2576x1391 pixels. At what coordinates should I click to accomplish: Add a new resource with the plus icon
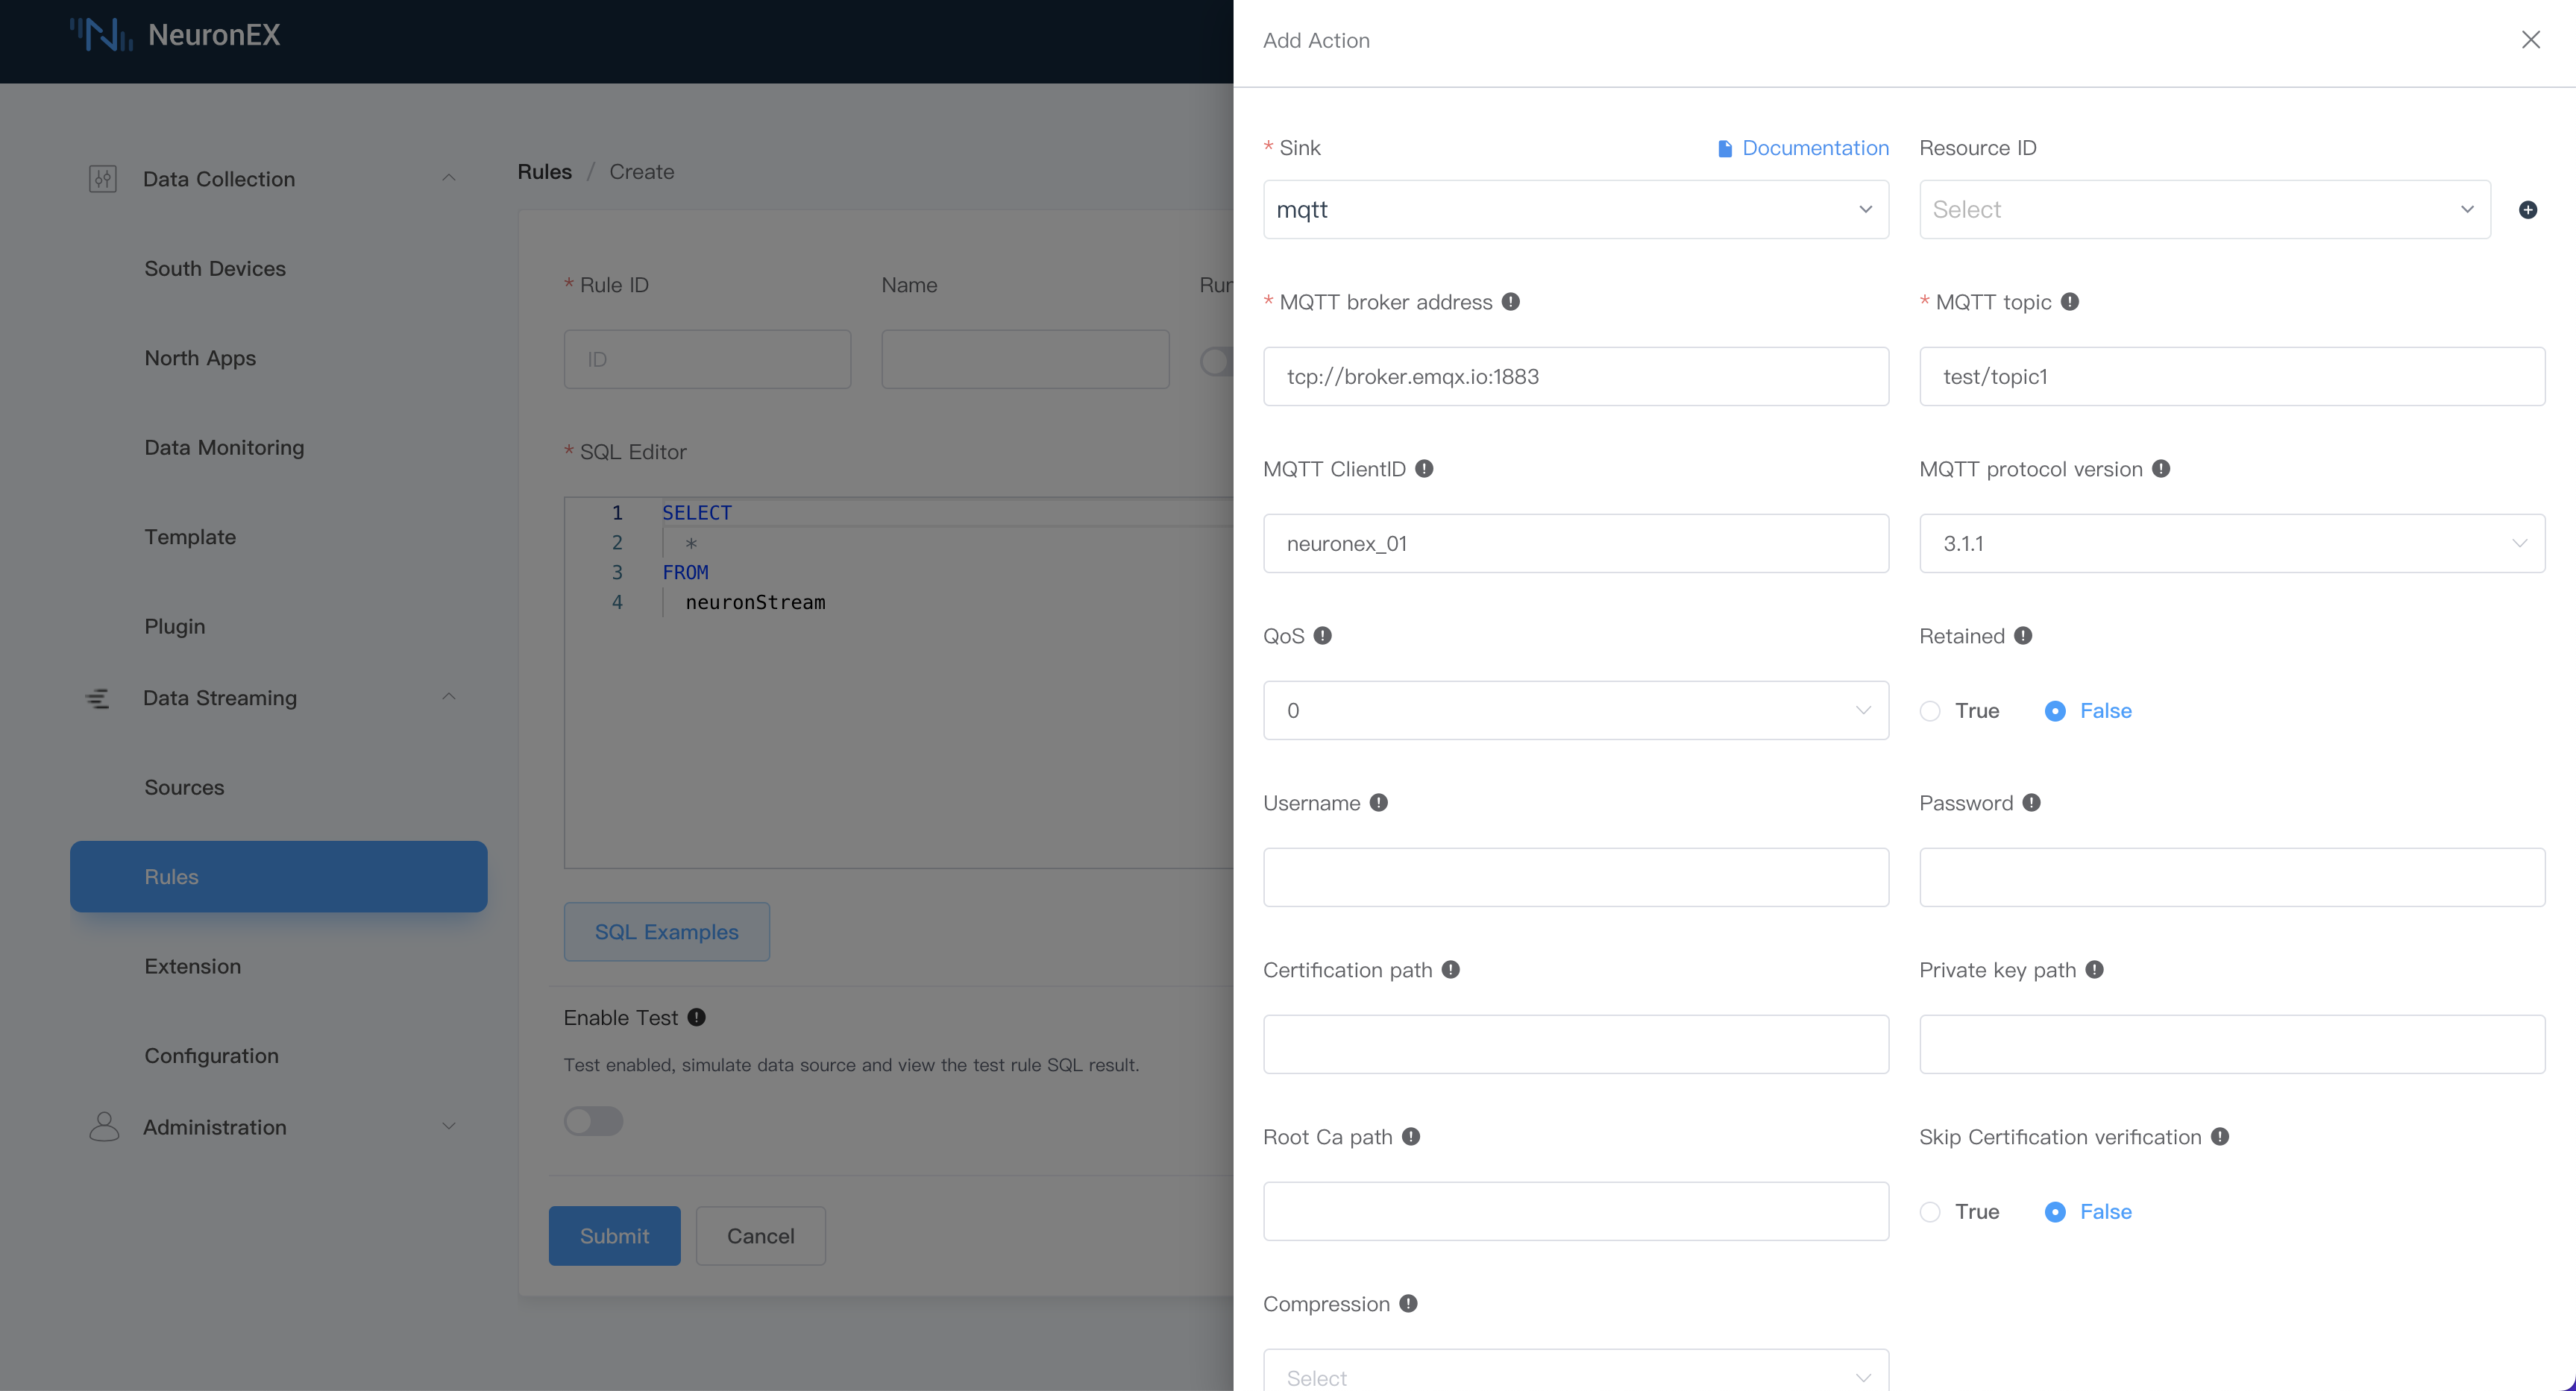tap(2529, 209)
